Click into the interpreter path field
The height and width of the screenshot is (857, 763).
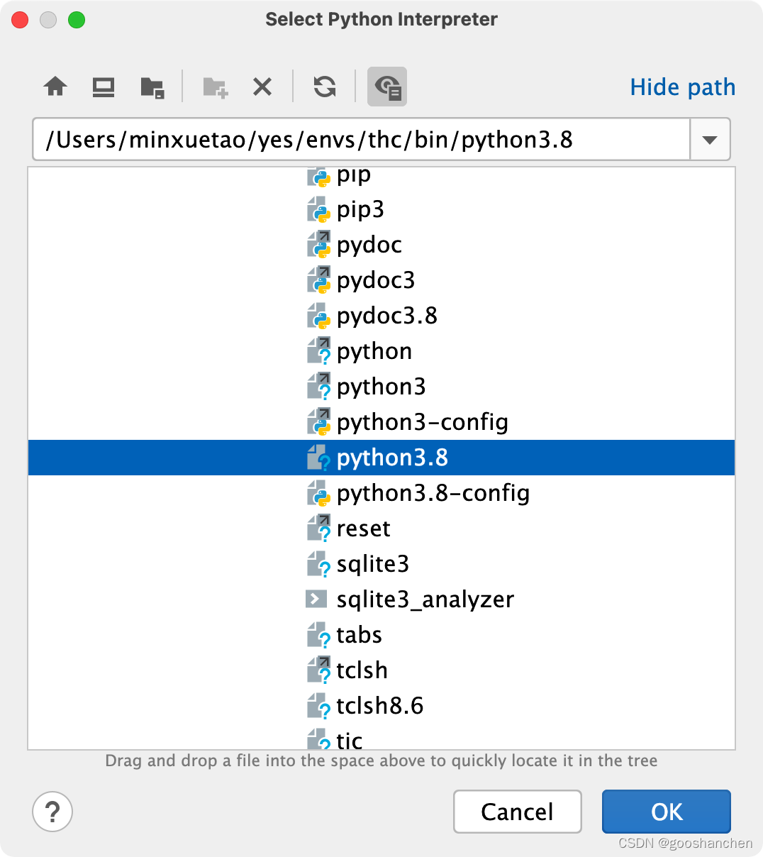[x=361, y=140]
